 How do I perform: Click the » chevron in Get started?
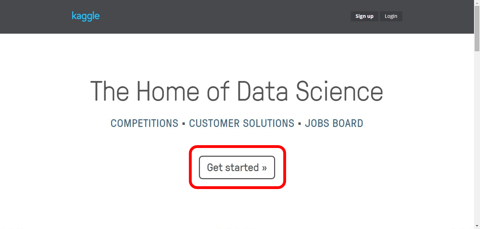[x=264, y=168]
